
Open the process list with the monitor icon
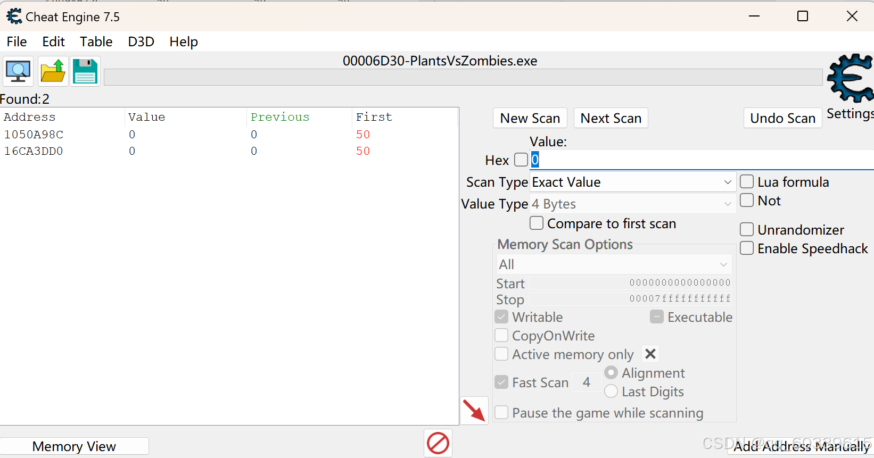(x=18, y=71)
